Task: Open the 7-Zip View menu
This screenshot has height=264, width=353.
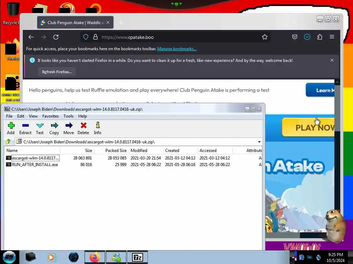Action: pos(33,116)
